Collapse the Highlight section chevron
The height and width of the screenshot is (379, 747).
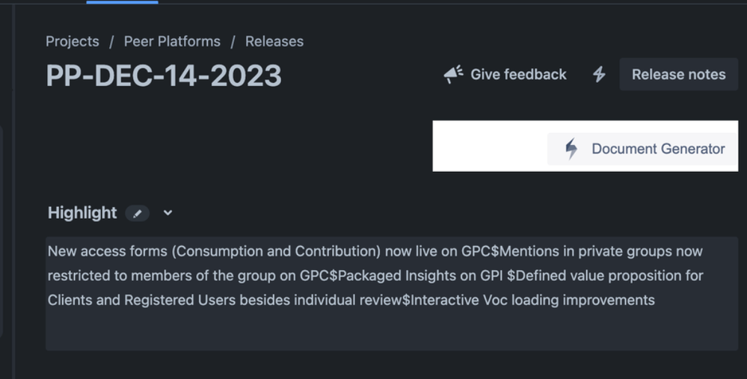(x=167, y=213)
